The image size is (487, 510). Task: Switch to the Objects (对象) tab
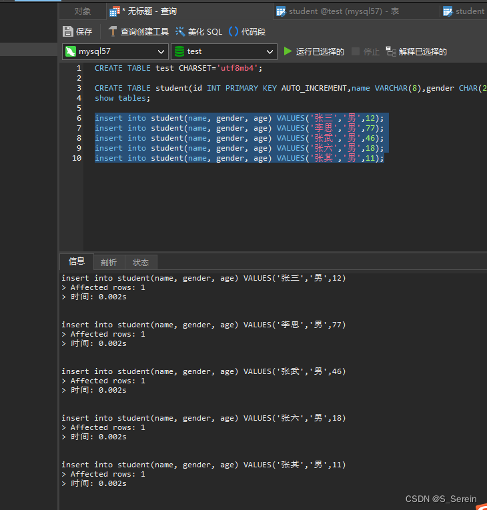[82, 11]
